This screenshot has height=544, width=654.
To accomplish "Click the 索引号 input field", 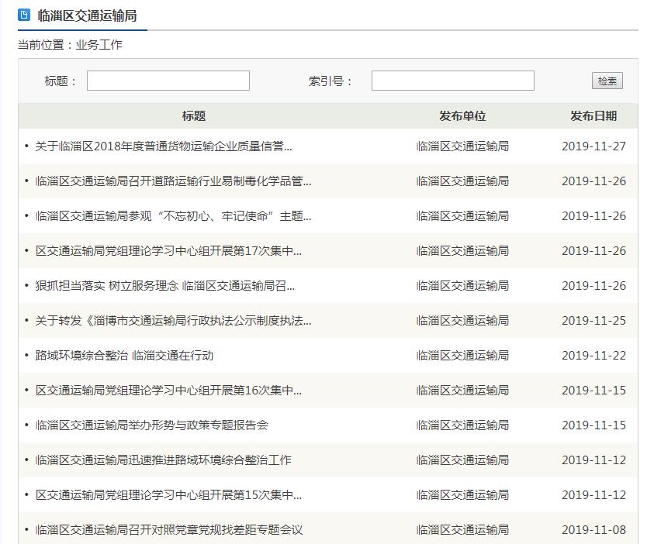I will pos(452,81).
